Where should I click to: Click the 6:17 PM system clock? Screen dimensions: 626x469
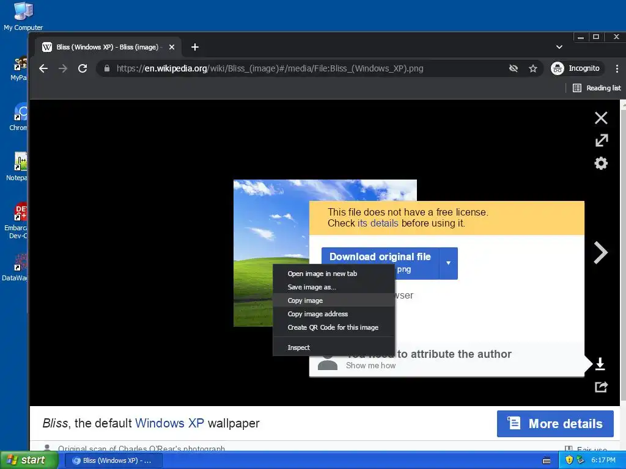click(603, 460)
